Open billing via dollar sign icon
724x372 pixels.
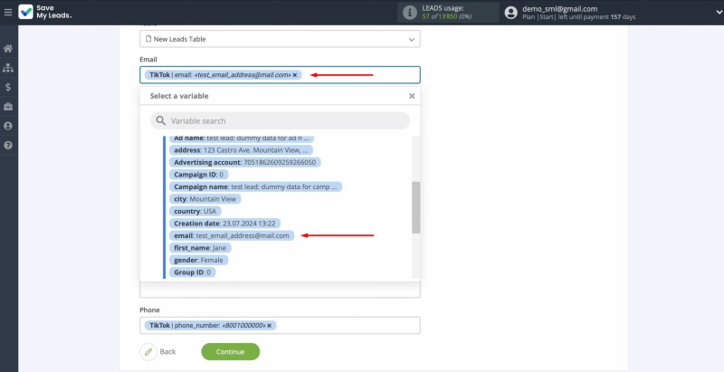point(8,88)
